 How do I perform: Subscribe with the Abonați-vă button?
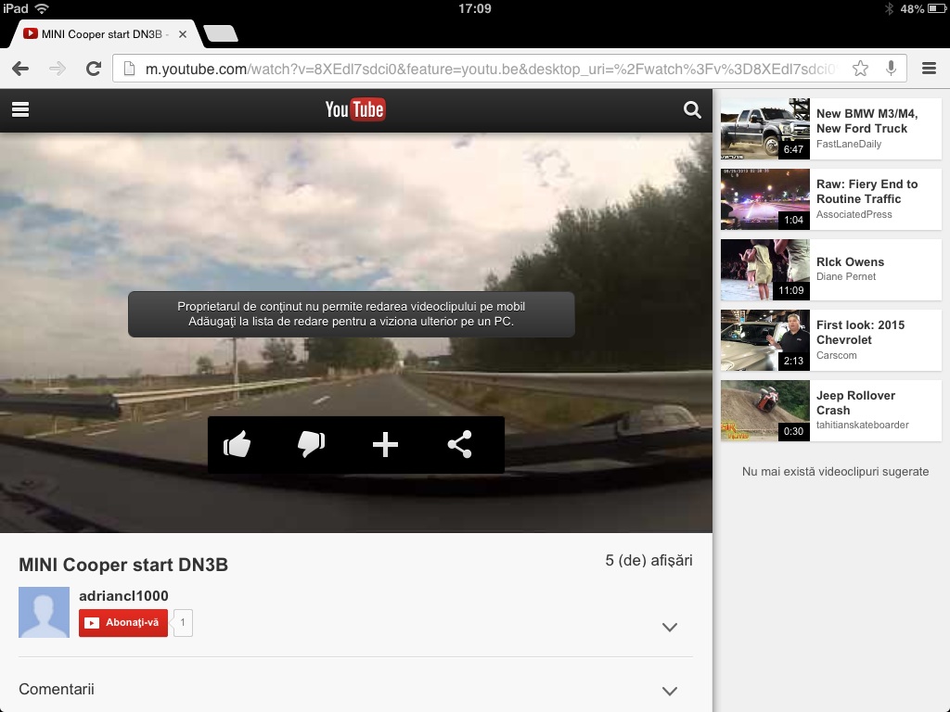pos(123,623)
